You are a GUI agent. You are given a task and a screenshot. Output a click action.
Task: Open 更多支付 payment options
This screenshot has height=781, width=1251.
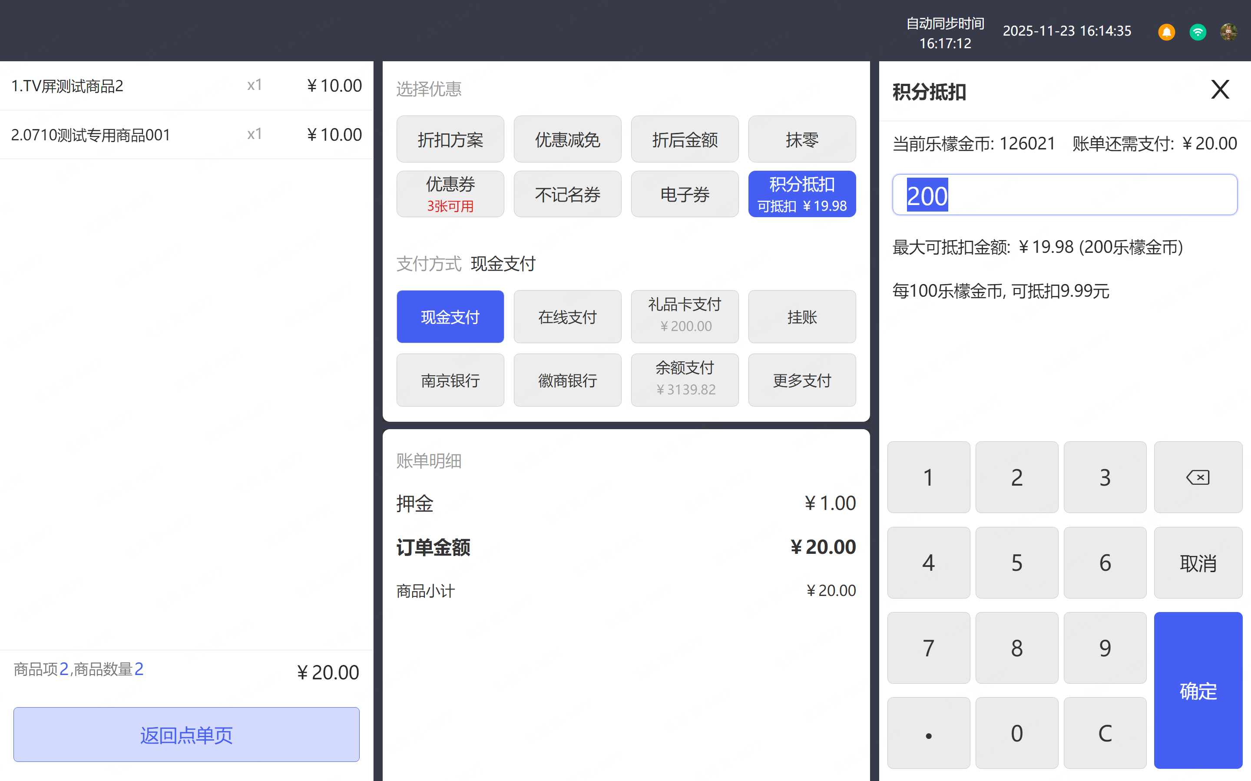(x=801, y=380)
